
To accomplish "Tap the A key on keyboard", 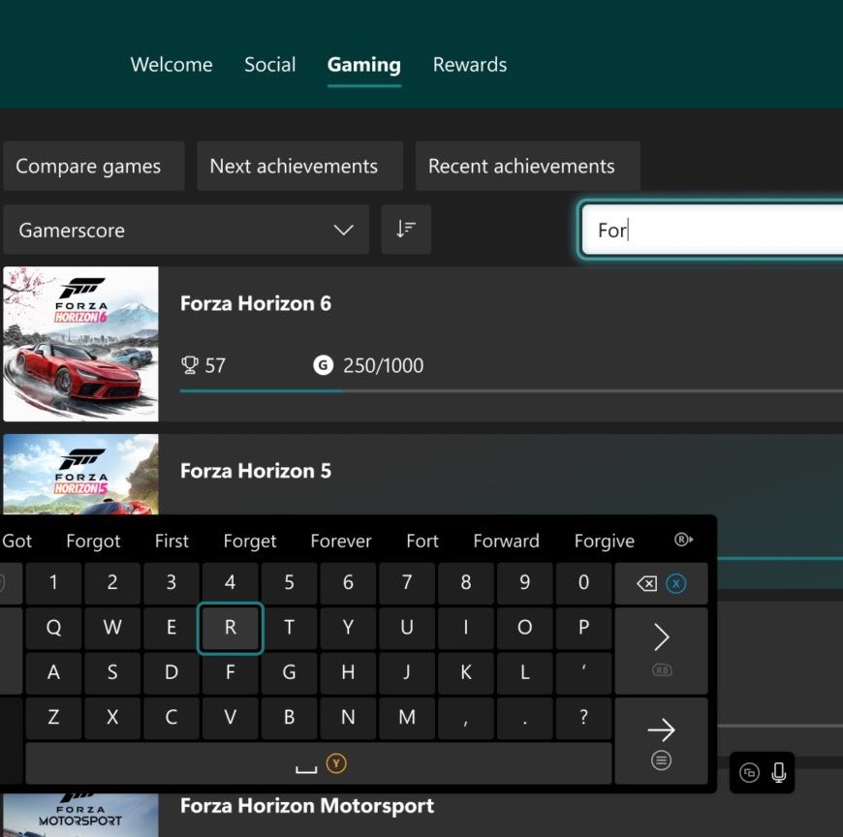I will pyautogui.click(x=53, y=672).
